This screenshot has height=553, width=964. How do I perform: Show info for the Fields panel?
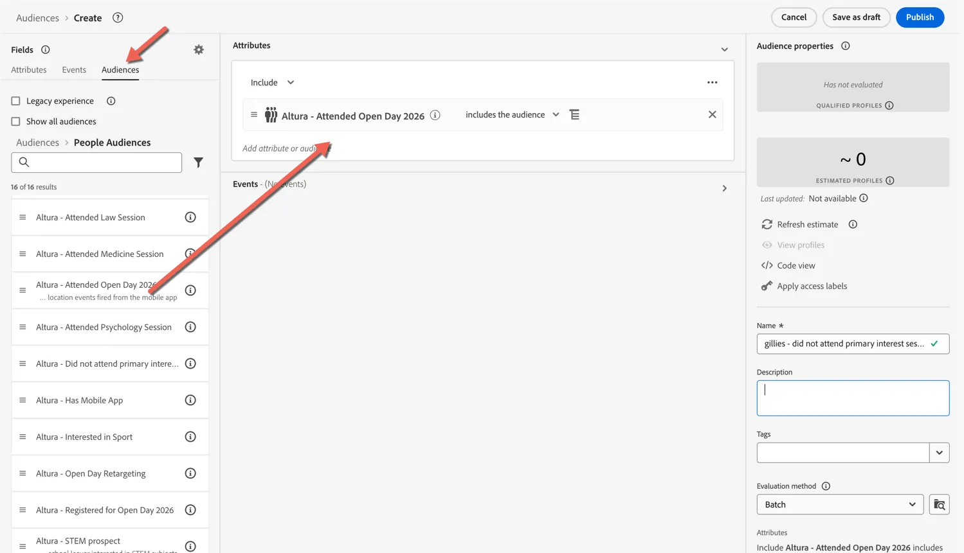point(46,49)
